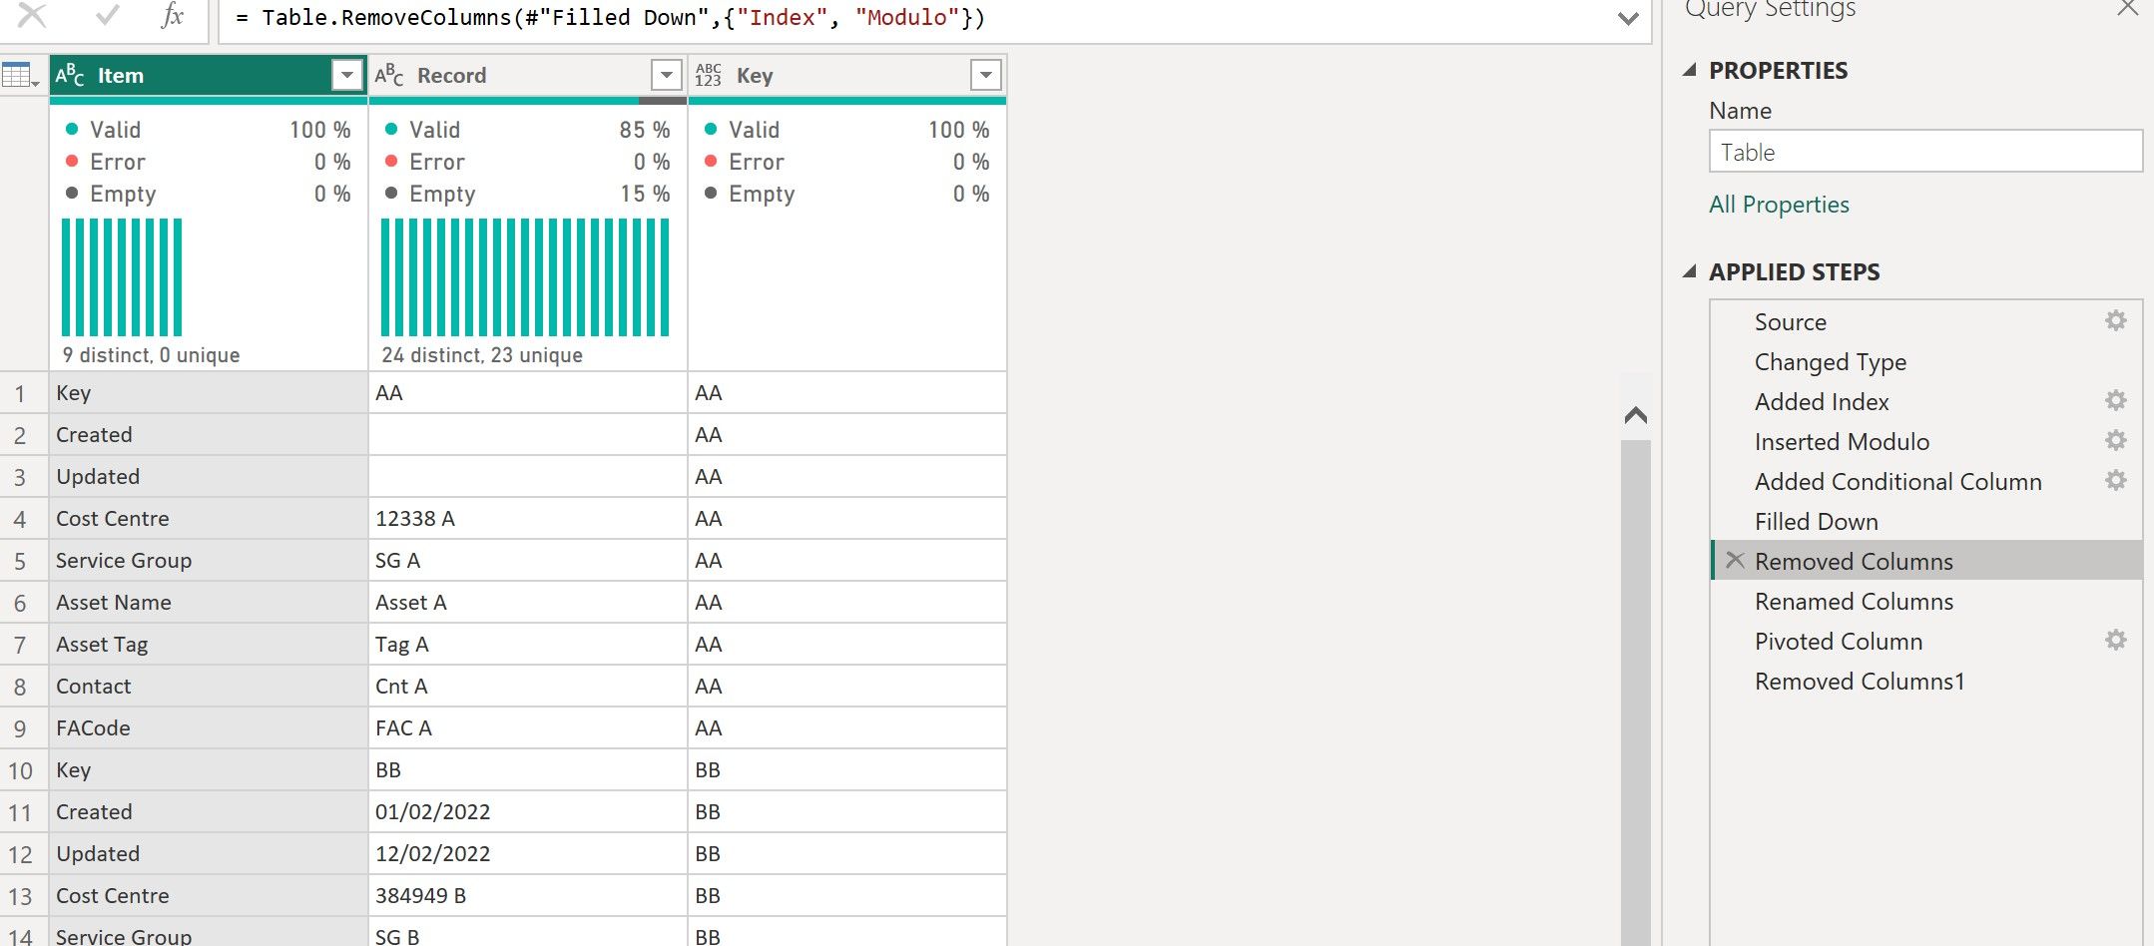Select row number 4
The width and height of the screenshot is (2154, 946).
click(x=20, y=519)
